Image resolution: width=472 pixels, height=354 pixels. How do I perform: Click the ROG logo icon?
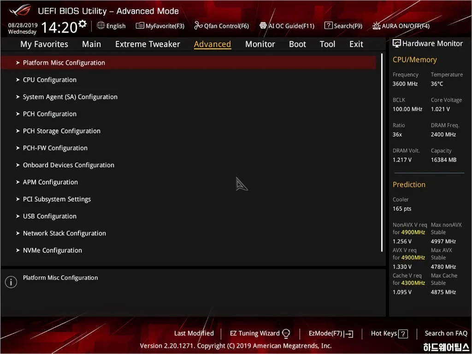point(20,11)
